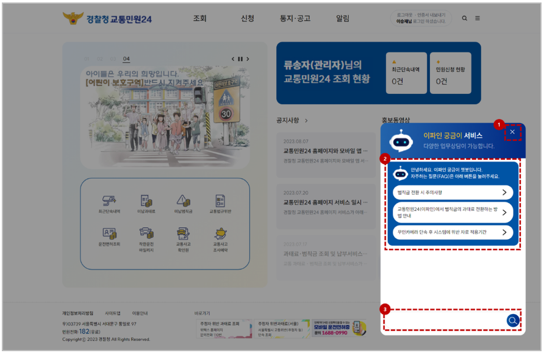The width and height of the screenshot is (544, 353).
Task: Click the chatbot search magnifier button
Action: [513, 321]
